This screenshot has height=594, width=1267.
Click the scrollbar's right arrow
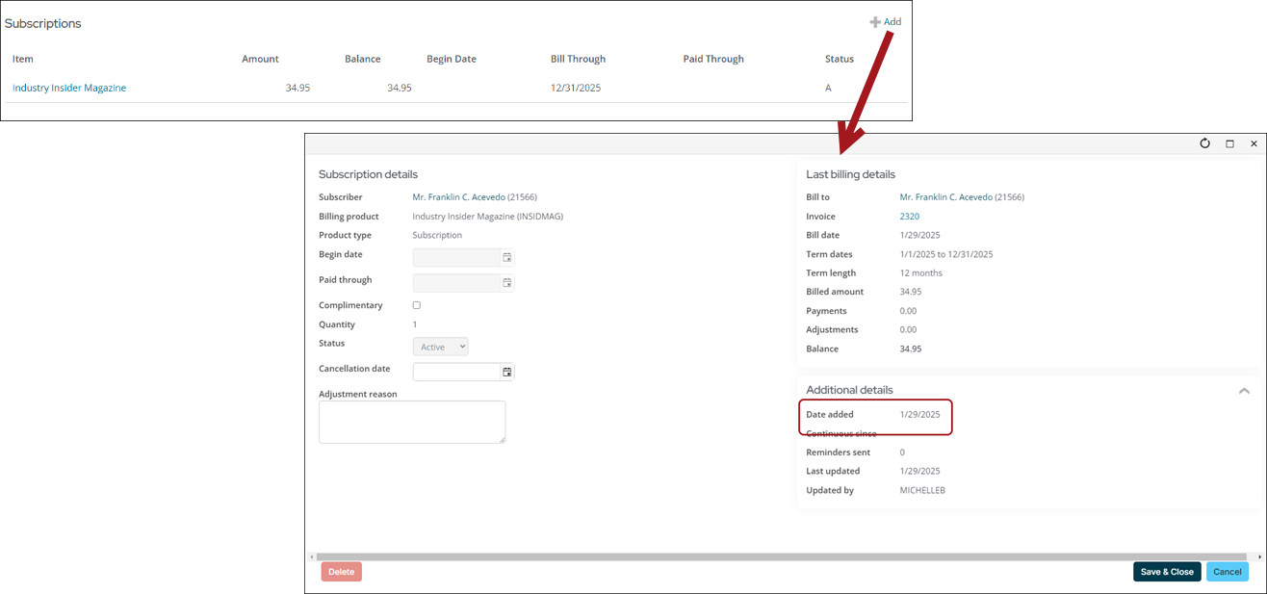[x=1259, y=556]
